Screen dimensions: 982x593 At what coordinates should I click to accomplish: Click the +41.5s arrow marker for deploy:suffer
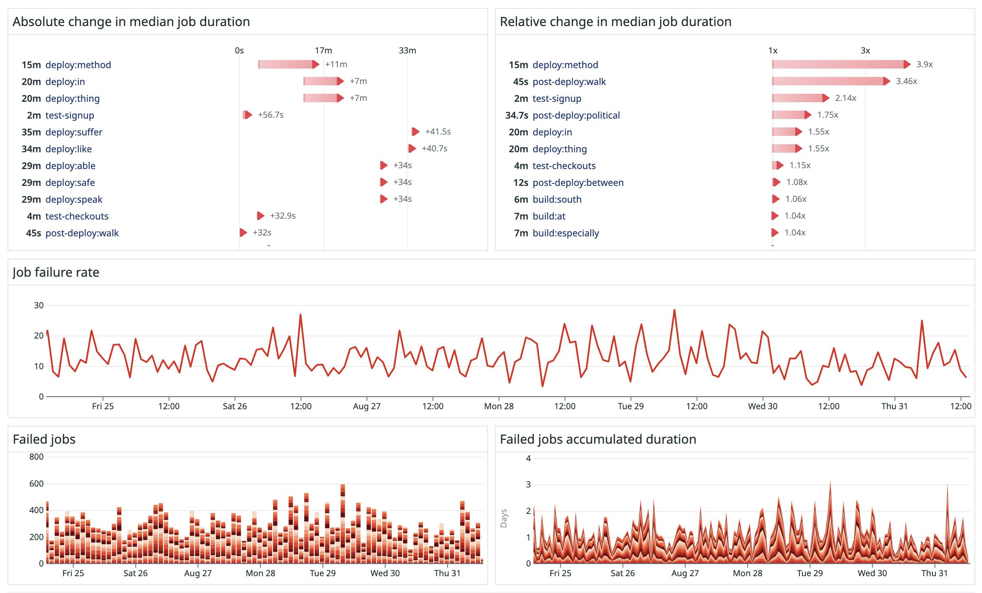[x=415, y=132]
